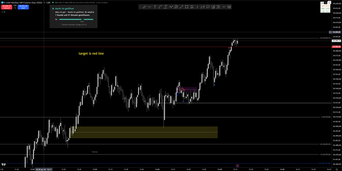Viewport: 342px width, 171px height.
Task: Expand the collapsed indicators legend showing 2
Action: coord(3,12)
